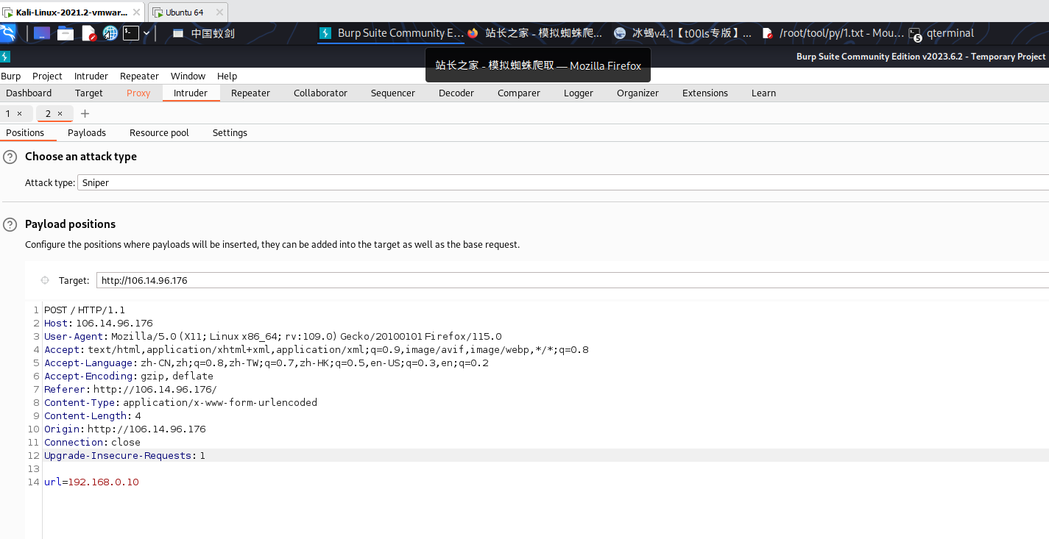The image size is (1049, 539).
Task: Close the Kali-Linux VM tab
Action: 136,13
